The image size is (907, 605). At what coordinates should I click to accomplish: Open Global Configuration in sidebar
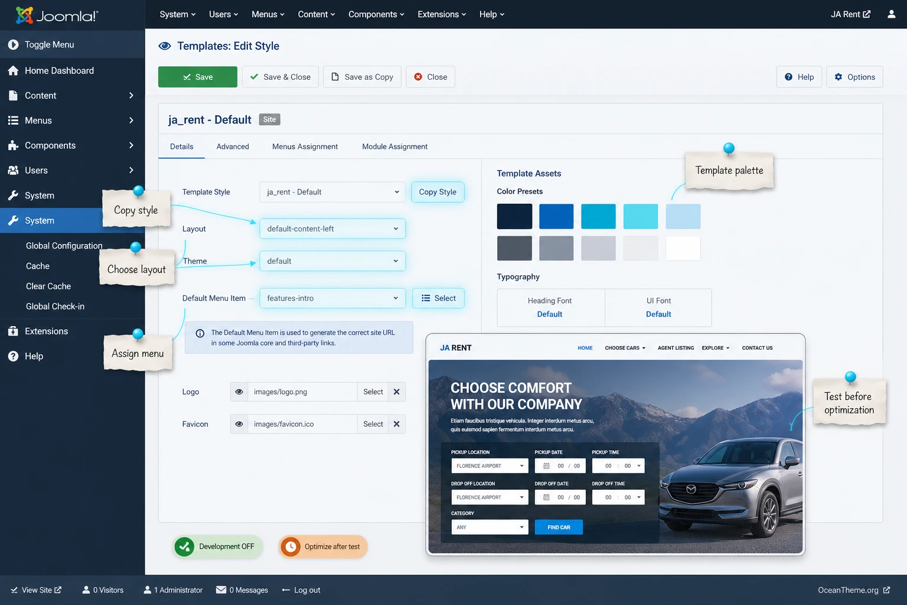64,246
